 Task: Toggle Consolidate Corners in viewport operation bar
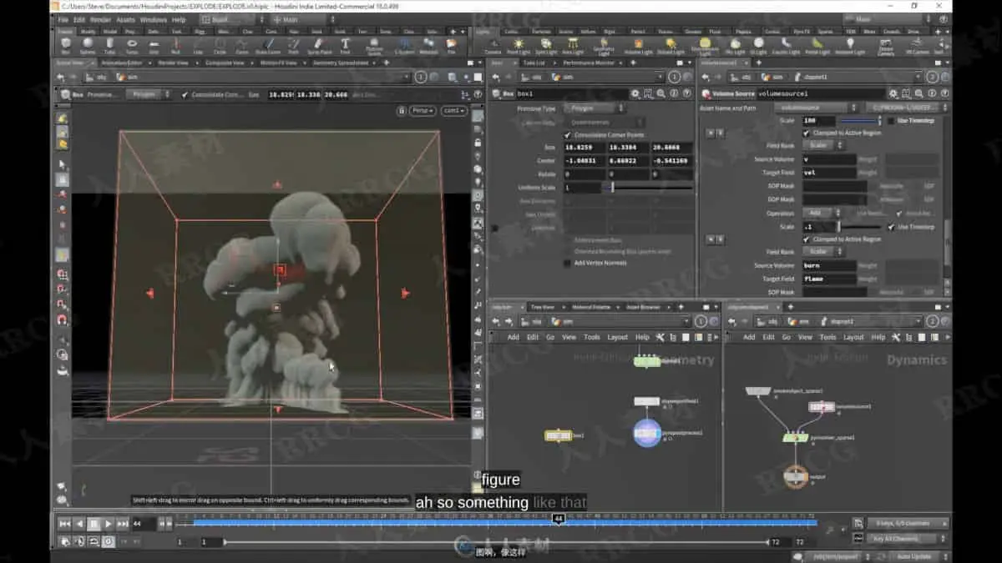(185, 95)
